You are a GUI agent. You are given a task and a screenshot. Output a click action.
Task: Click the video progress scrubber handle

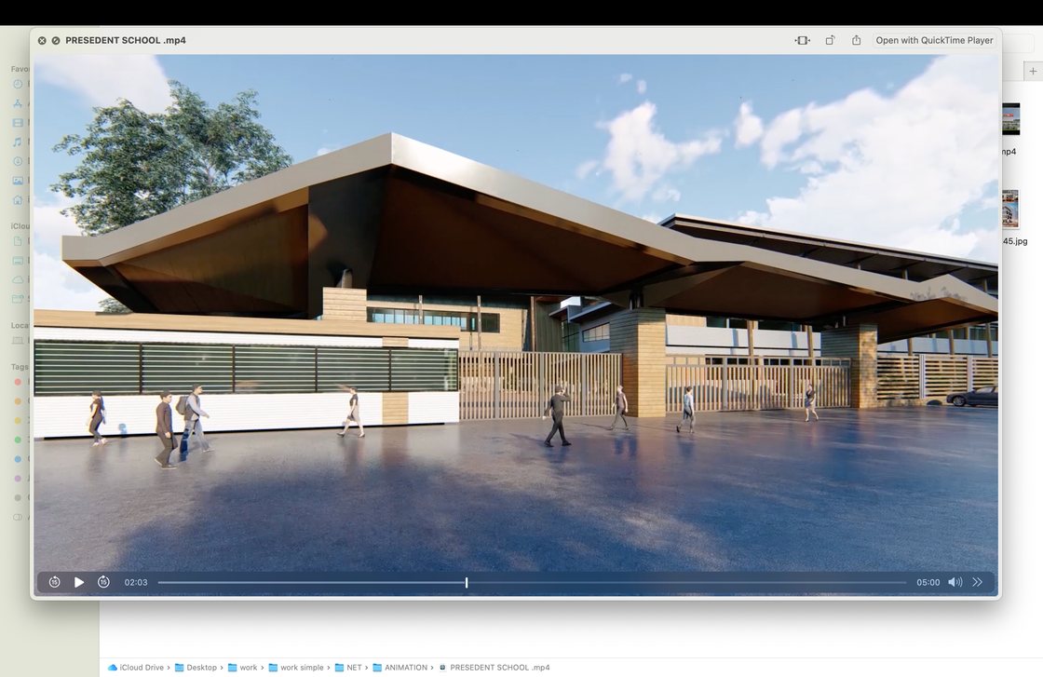[x=467, y=583]
